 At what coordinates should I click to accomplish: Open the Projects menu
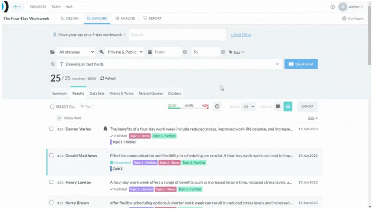[38, 7]
